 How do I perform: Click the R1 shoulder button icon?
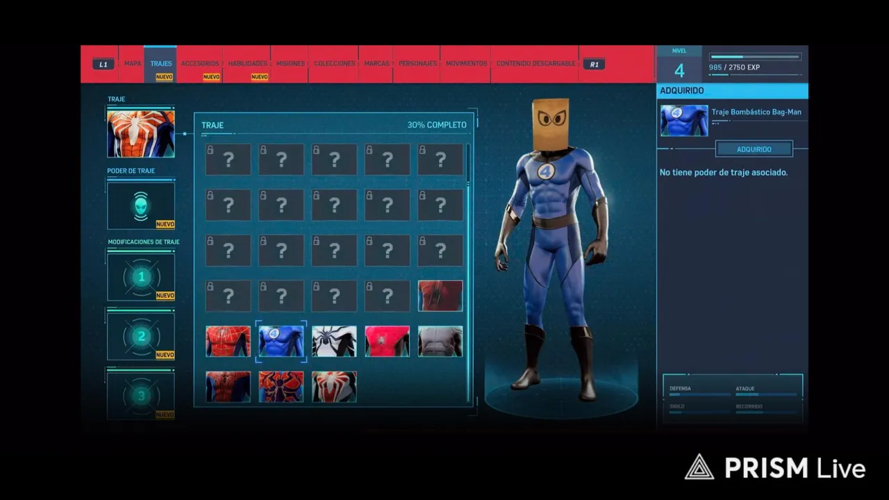click(594, 64)
